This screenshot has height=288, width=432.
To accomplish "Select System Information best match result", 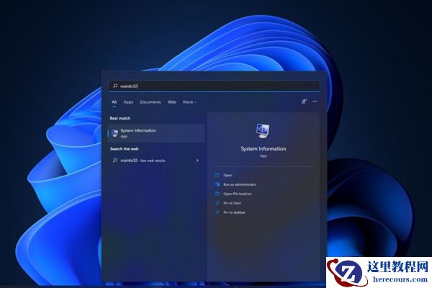I will pos(156,133).
